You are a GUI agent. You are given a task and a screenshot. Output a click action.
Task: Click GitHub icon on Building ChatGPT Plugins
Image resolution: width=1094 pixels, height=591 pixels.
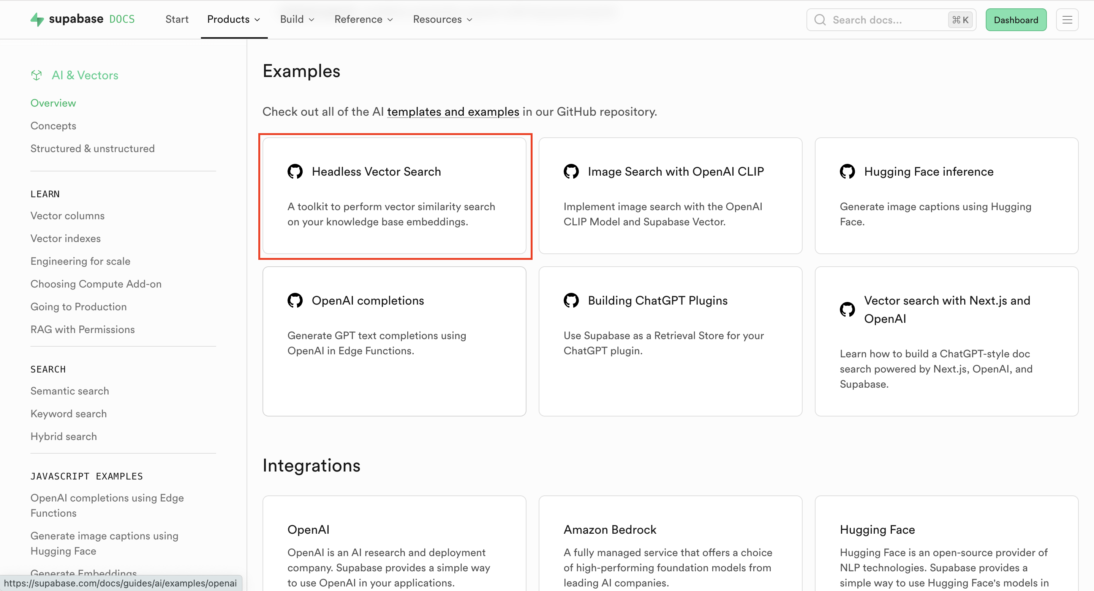(x=571, y=300)
